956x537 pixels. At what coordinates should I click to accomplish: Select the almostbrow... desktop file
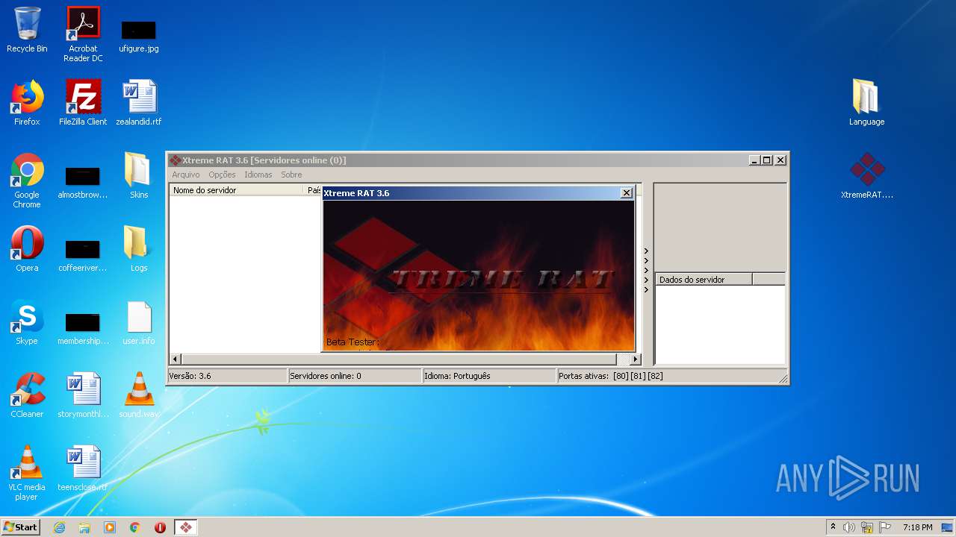tap(83, 183)
